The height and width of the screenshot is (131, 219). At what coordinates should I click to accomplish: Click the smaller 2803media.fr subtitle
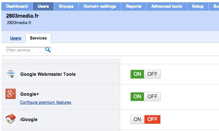[19, 22]
